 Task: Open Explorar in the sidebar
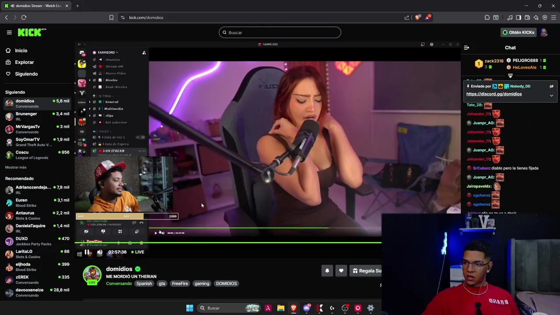point(24,62)
